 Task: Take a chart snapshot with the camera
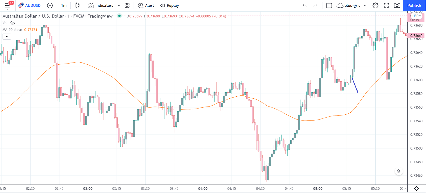[x=397, y=5]
